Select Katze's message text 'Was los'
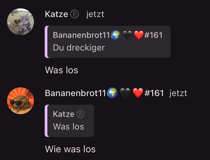 (x=61, y=70)
